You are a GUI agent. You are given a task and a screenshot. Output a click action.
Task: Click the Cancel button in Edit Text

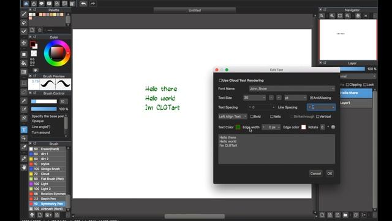315,173
